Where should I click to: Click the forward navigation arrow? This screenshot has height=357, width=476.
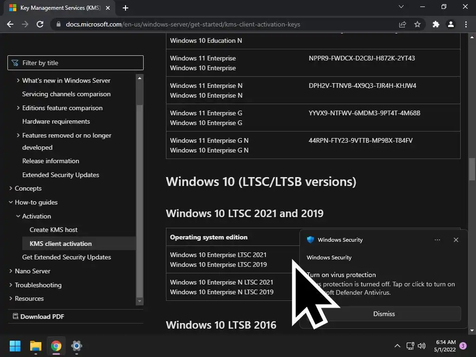[25, 24]
